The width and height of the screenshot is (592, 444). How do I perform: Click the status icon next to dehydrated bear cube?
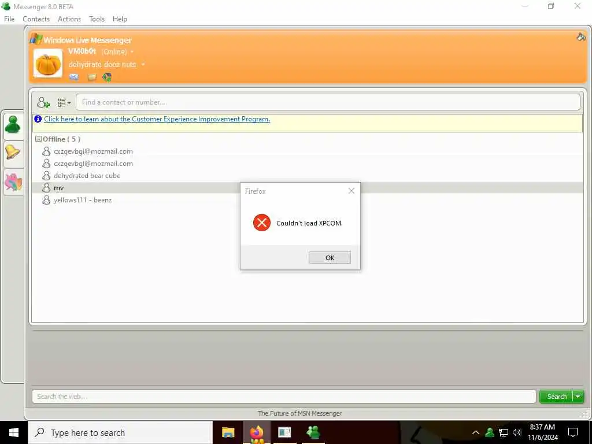[x=46, y=176]
